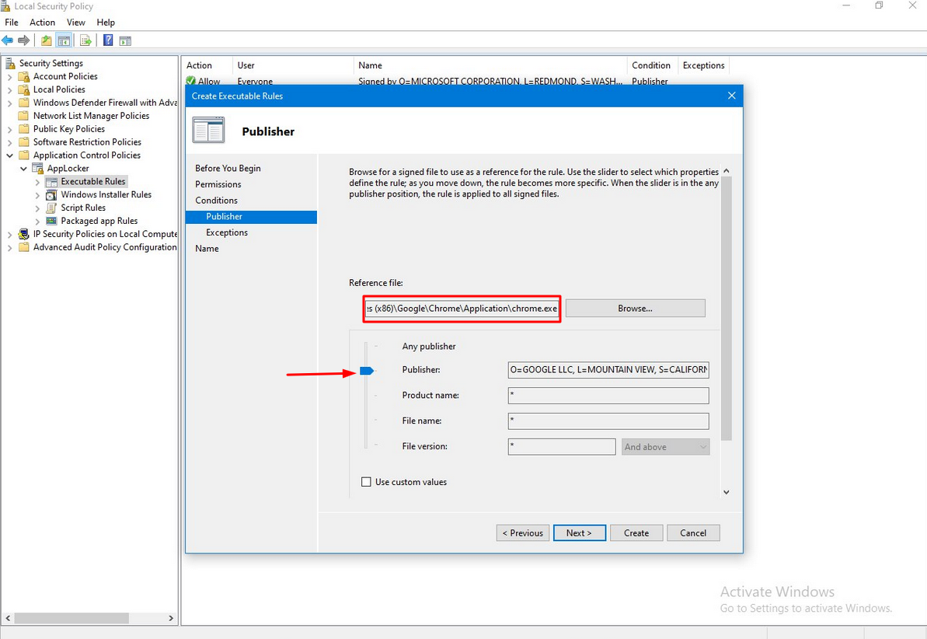
Task: Click the Reference file path field
Action: click(x=462, y=309)
